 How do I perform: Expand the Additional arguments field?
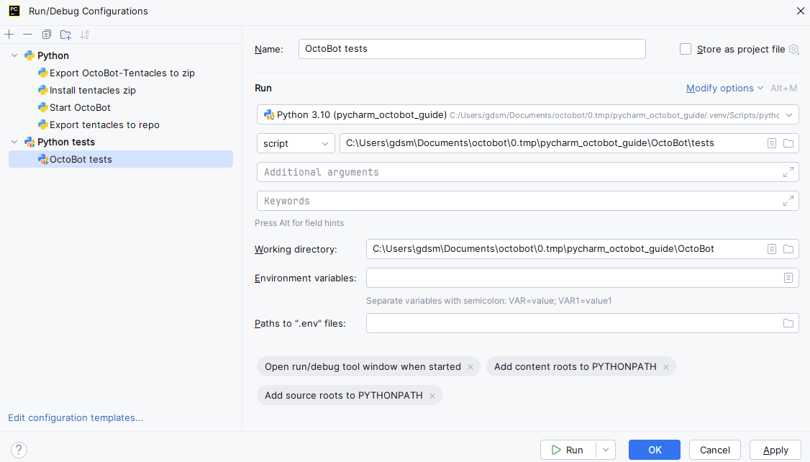tap(788, 172)
